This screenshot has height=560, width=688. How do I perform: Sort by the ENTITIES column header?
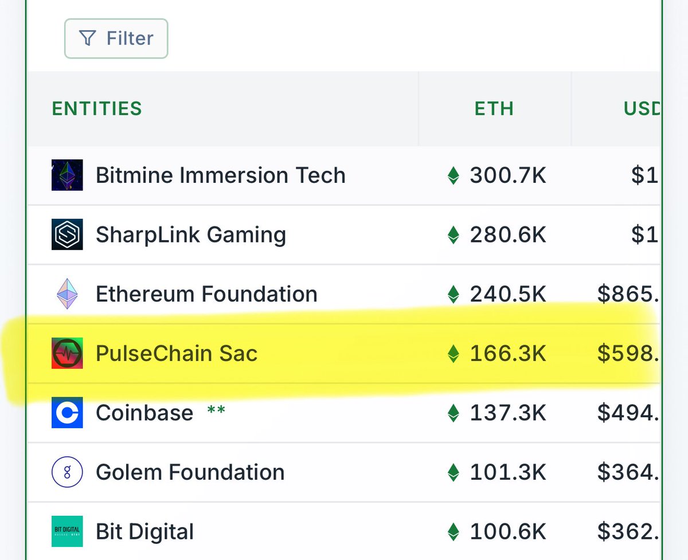tap(97, 108)
